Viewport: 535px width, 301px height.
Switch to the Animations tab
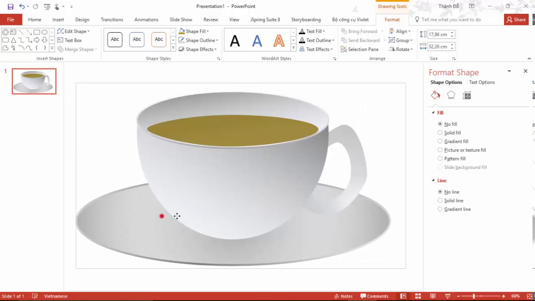click(x=146, y=20)
